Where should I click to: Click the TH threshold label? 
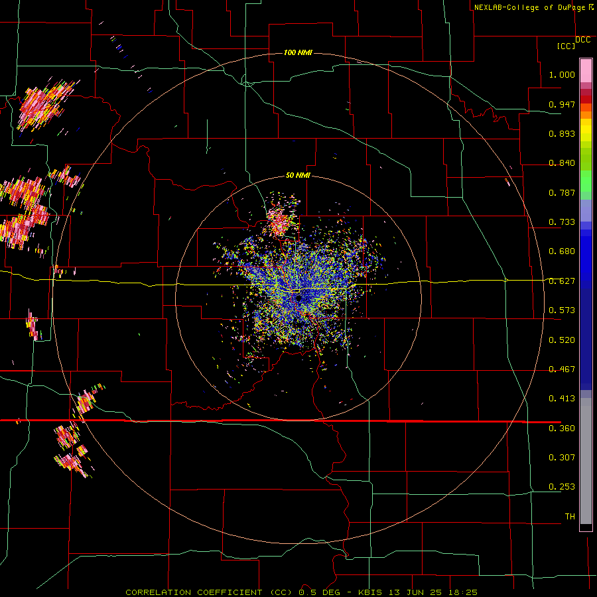click(570, 517)
